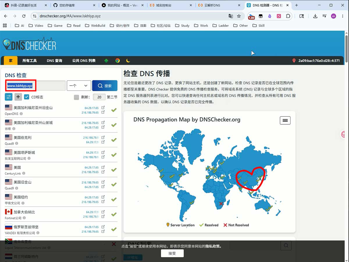The width and height of the screenshot is (349, 262).
Task: Click 216.198.79.65 under 美国加利福尼亚州山景城
Action: coord(90,123)
